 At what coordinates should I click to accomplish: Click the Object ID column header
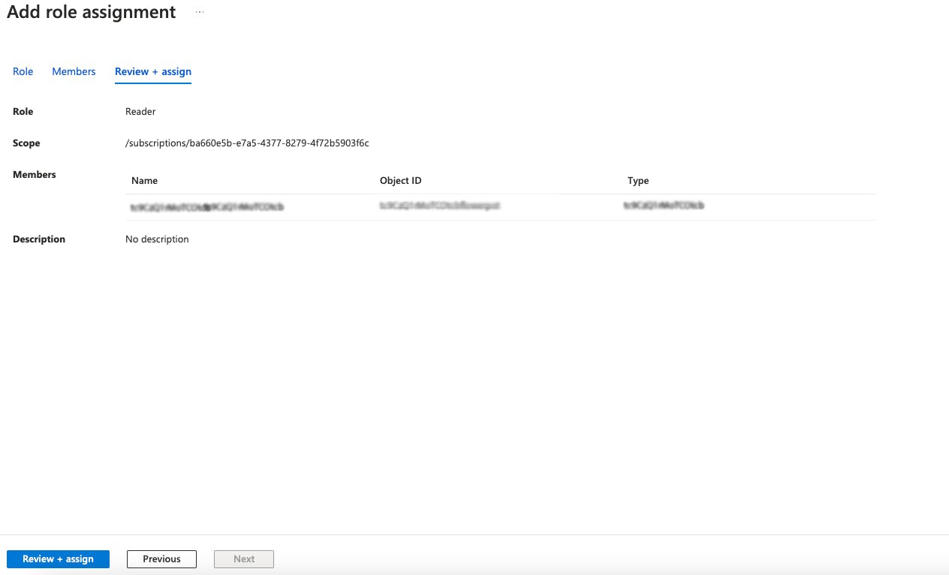click(401, 180)
